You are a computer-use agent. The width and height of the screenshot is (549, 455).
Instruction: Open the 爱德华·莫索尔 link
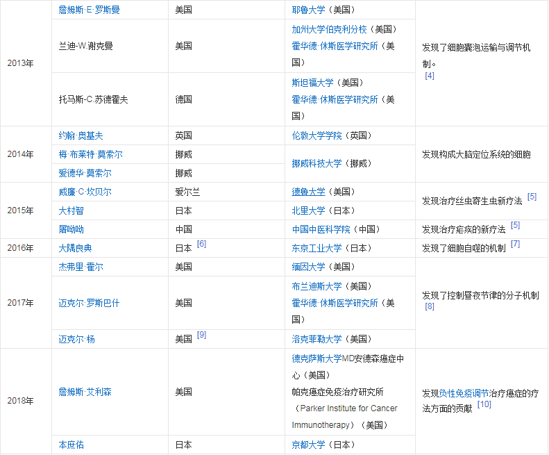click(x=85, y=173)
